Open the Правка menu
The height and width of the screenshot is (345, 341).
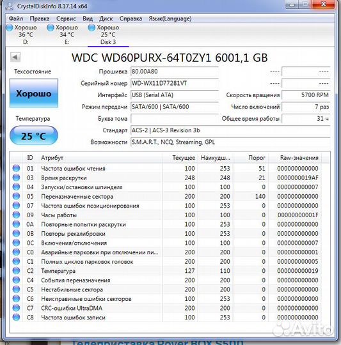tap(40, 19)
